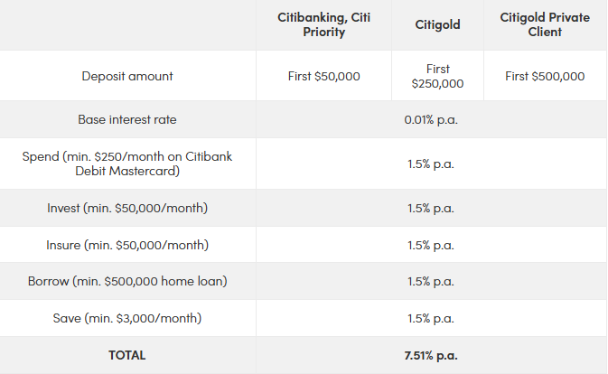608x374 pixels.
Task: Click the Borrow (min. $500,000 home loan) label
Action: (127, 281)
